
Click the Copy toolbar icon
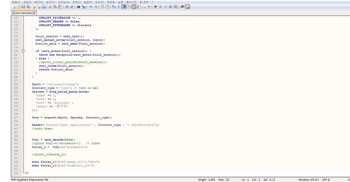click(55, 7)
